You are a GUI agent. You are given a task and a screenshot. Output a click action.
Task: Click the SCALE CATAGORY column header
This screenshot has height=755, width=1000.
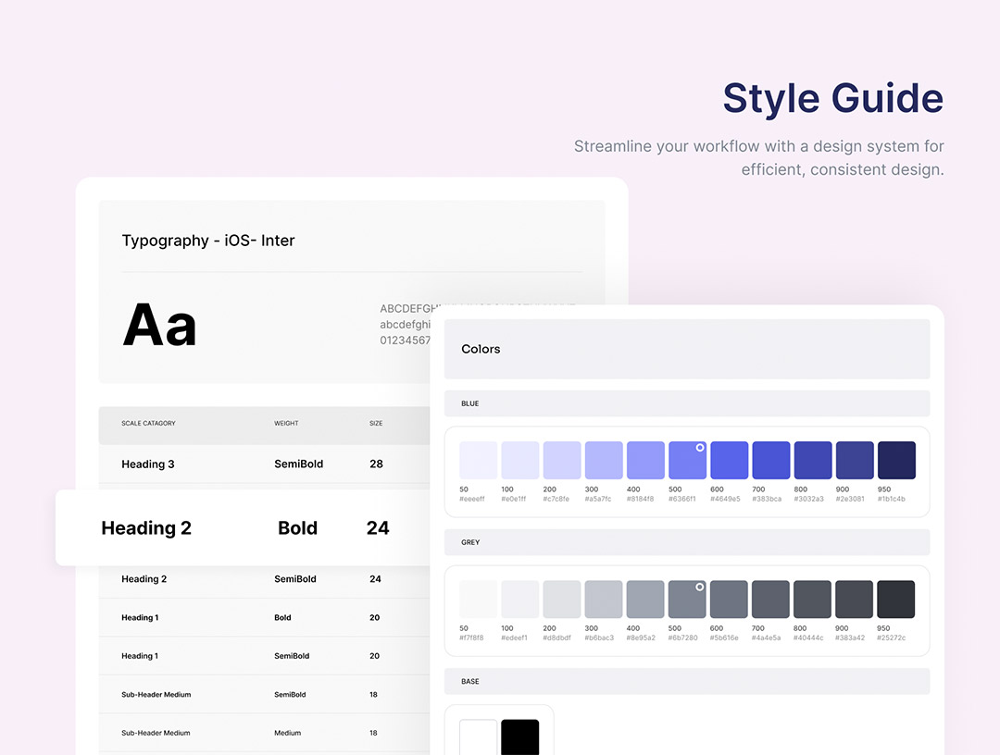click(148, 424)
